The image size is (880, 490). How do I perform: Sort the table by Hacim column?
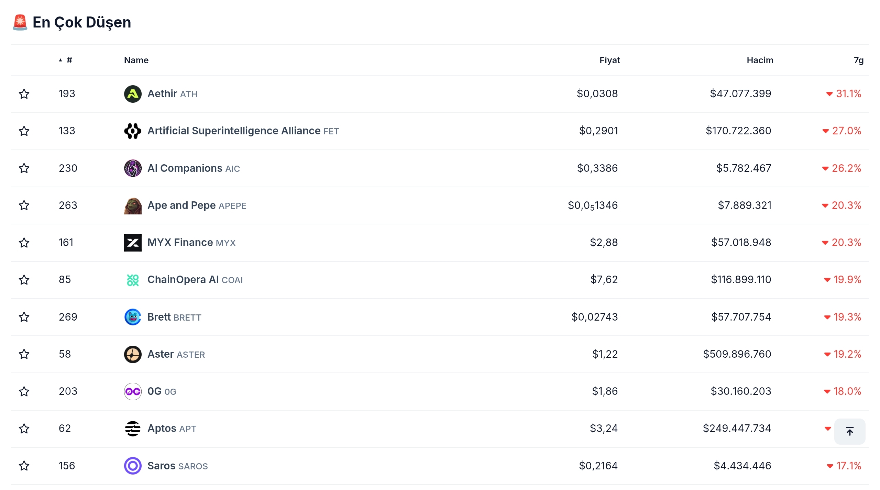pos(760,60)
